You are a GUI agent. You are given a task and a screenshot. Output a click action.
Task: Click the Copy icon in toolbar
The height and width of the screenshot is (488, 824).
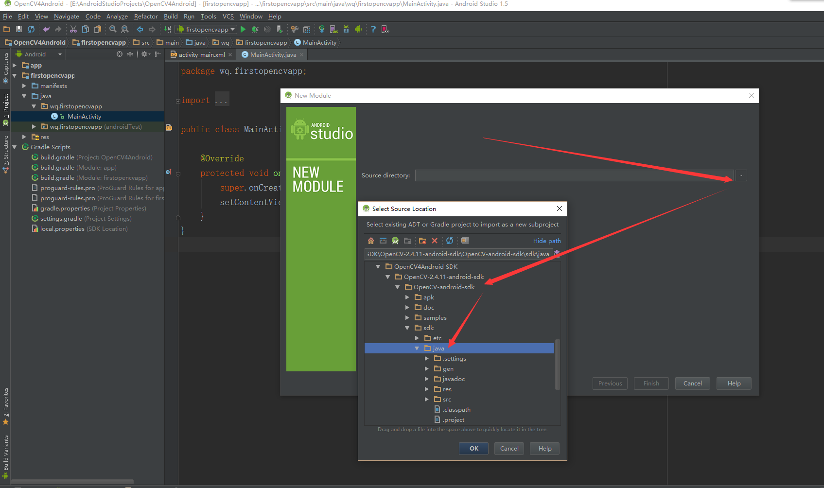86,29
